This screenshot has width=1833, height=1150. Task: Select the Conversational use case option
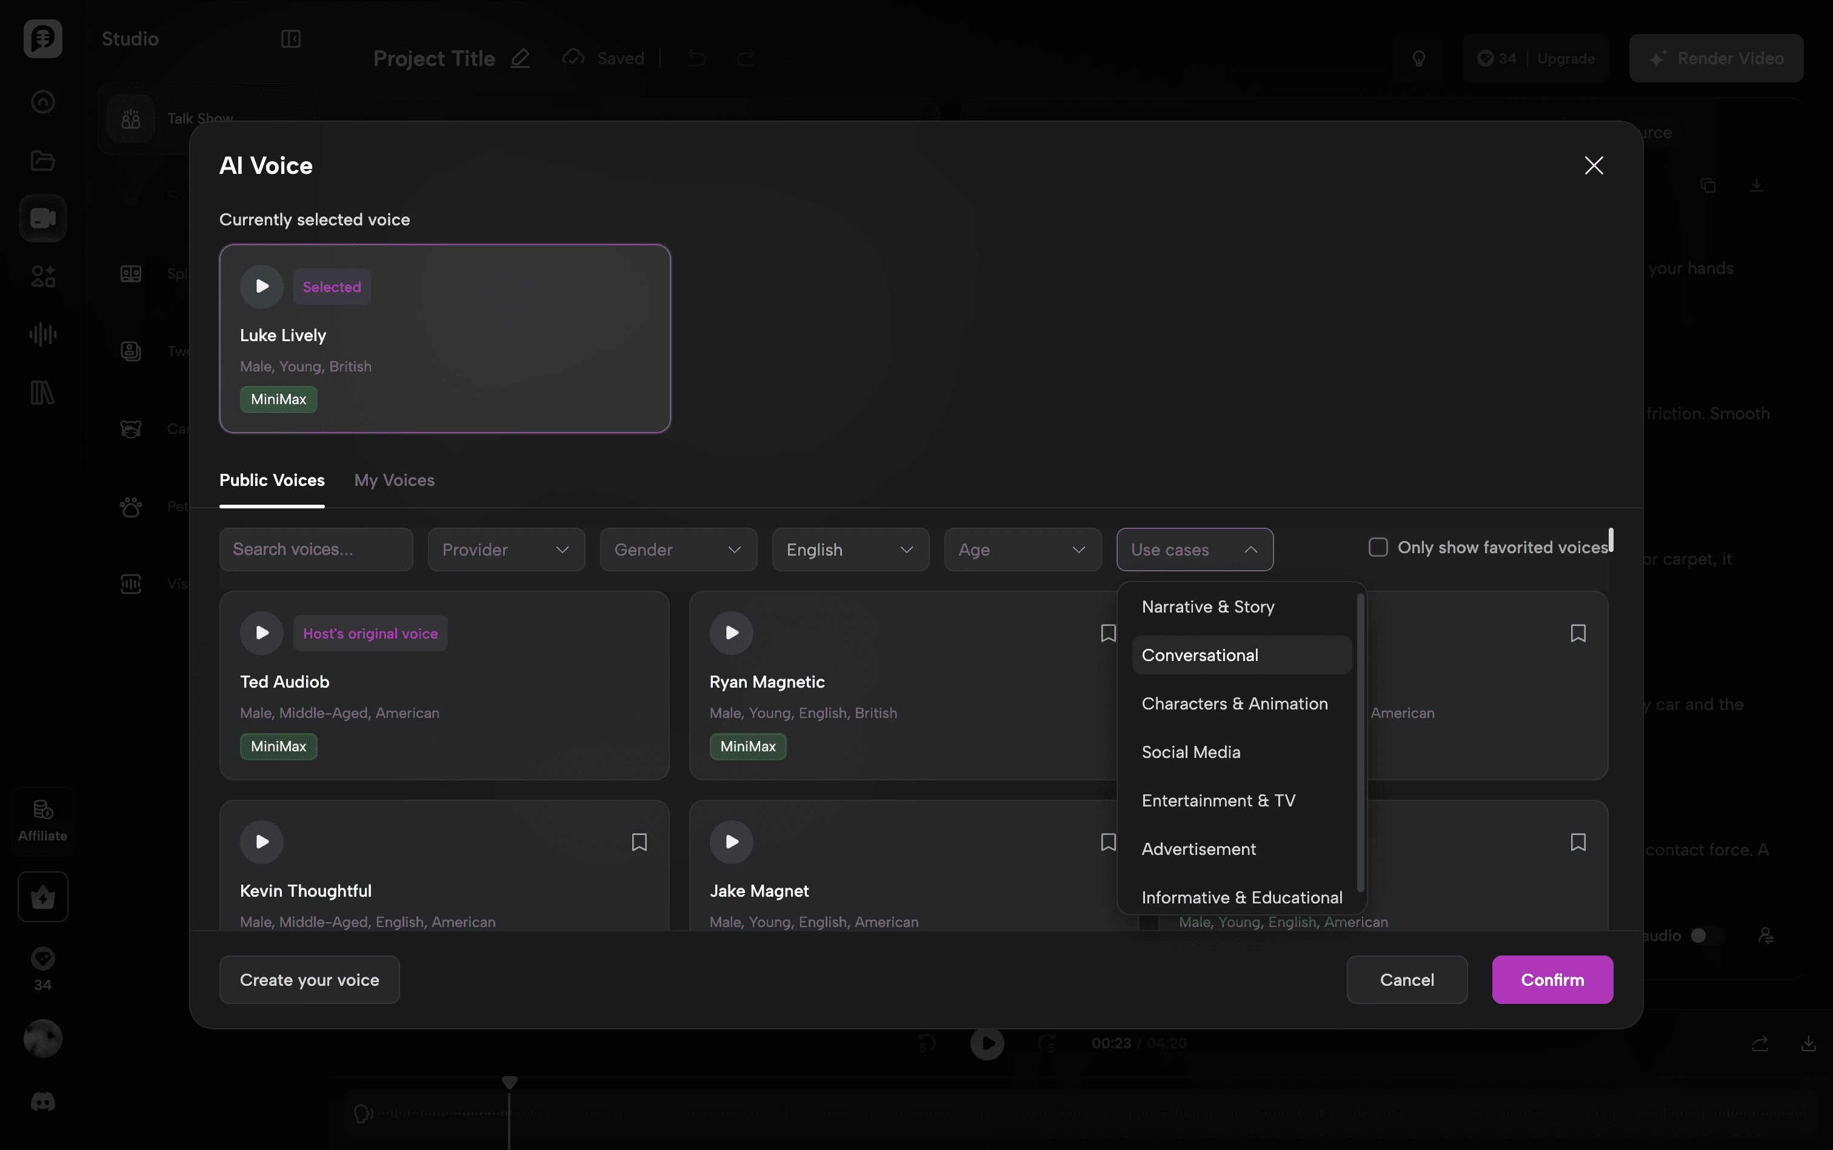coord(1241,656)
